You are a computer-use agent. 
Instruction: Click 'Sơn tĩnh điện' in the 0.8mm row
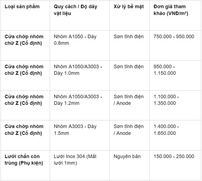tap(128, 37)
